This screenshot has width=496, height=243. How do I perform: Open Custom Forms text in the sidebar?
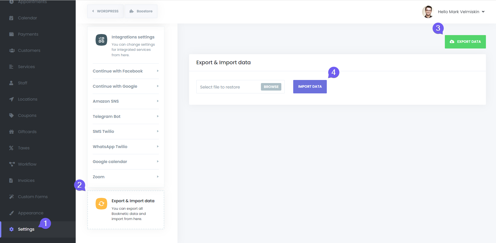click(x=33, y=197)
